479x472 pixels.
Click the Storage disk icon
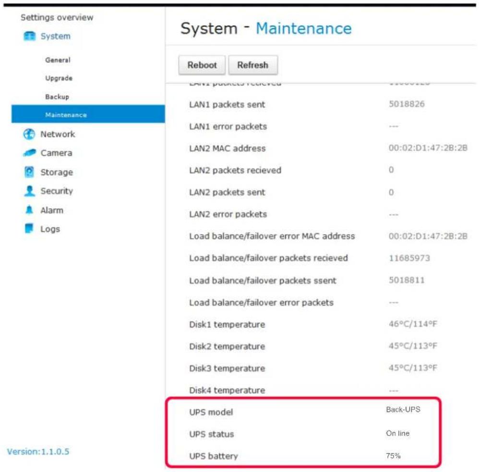[29, 172]
